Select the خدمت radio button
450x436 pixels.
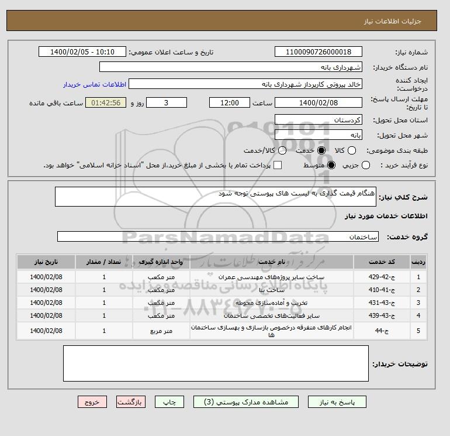pyautogui.click(x=321, y=150)
